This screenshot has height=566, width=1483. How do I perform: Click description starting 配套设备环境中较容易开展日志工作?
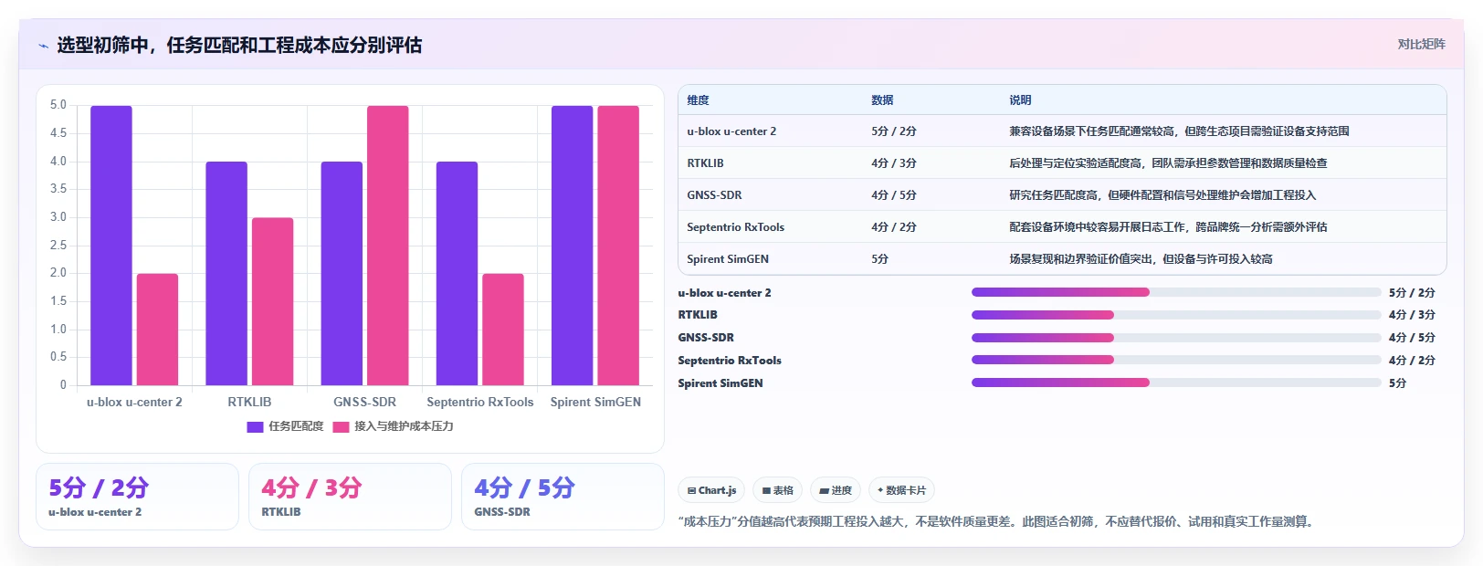(x=1168, y=227)
